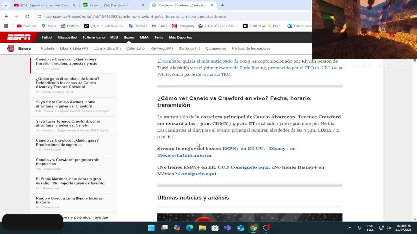Image resolution: width=417 pixels, height=234 pixels.
Task: Open File Explorer from the taskbar
Action: point(202,228)
